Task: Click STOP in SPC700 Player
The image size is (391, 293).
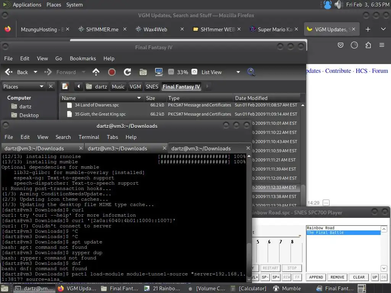Action: click(292, 268)
